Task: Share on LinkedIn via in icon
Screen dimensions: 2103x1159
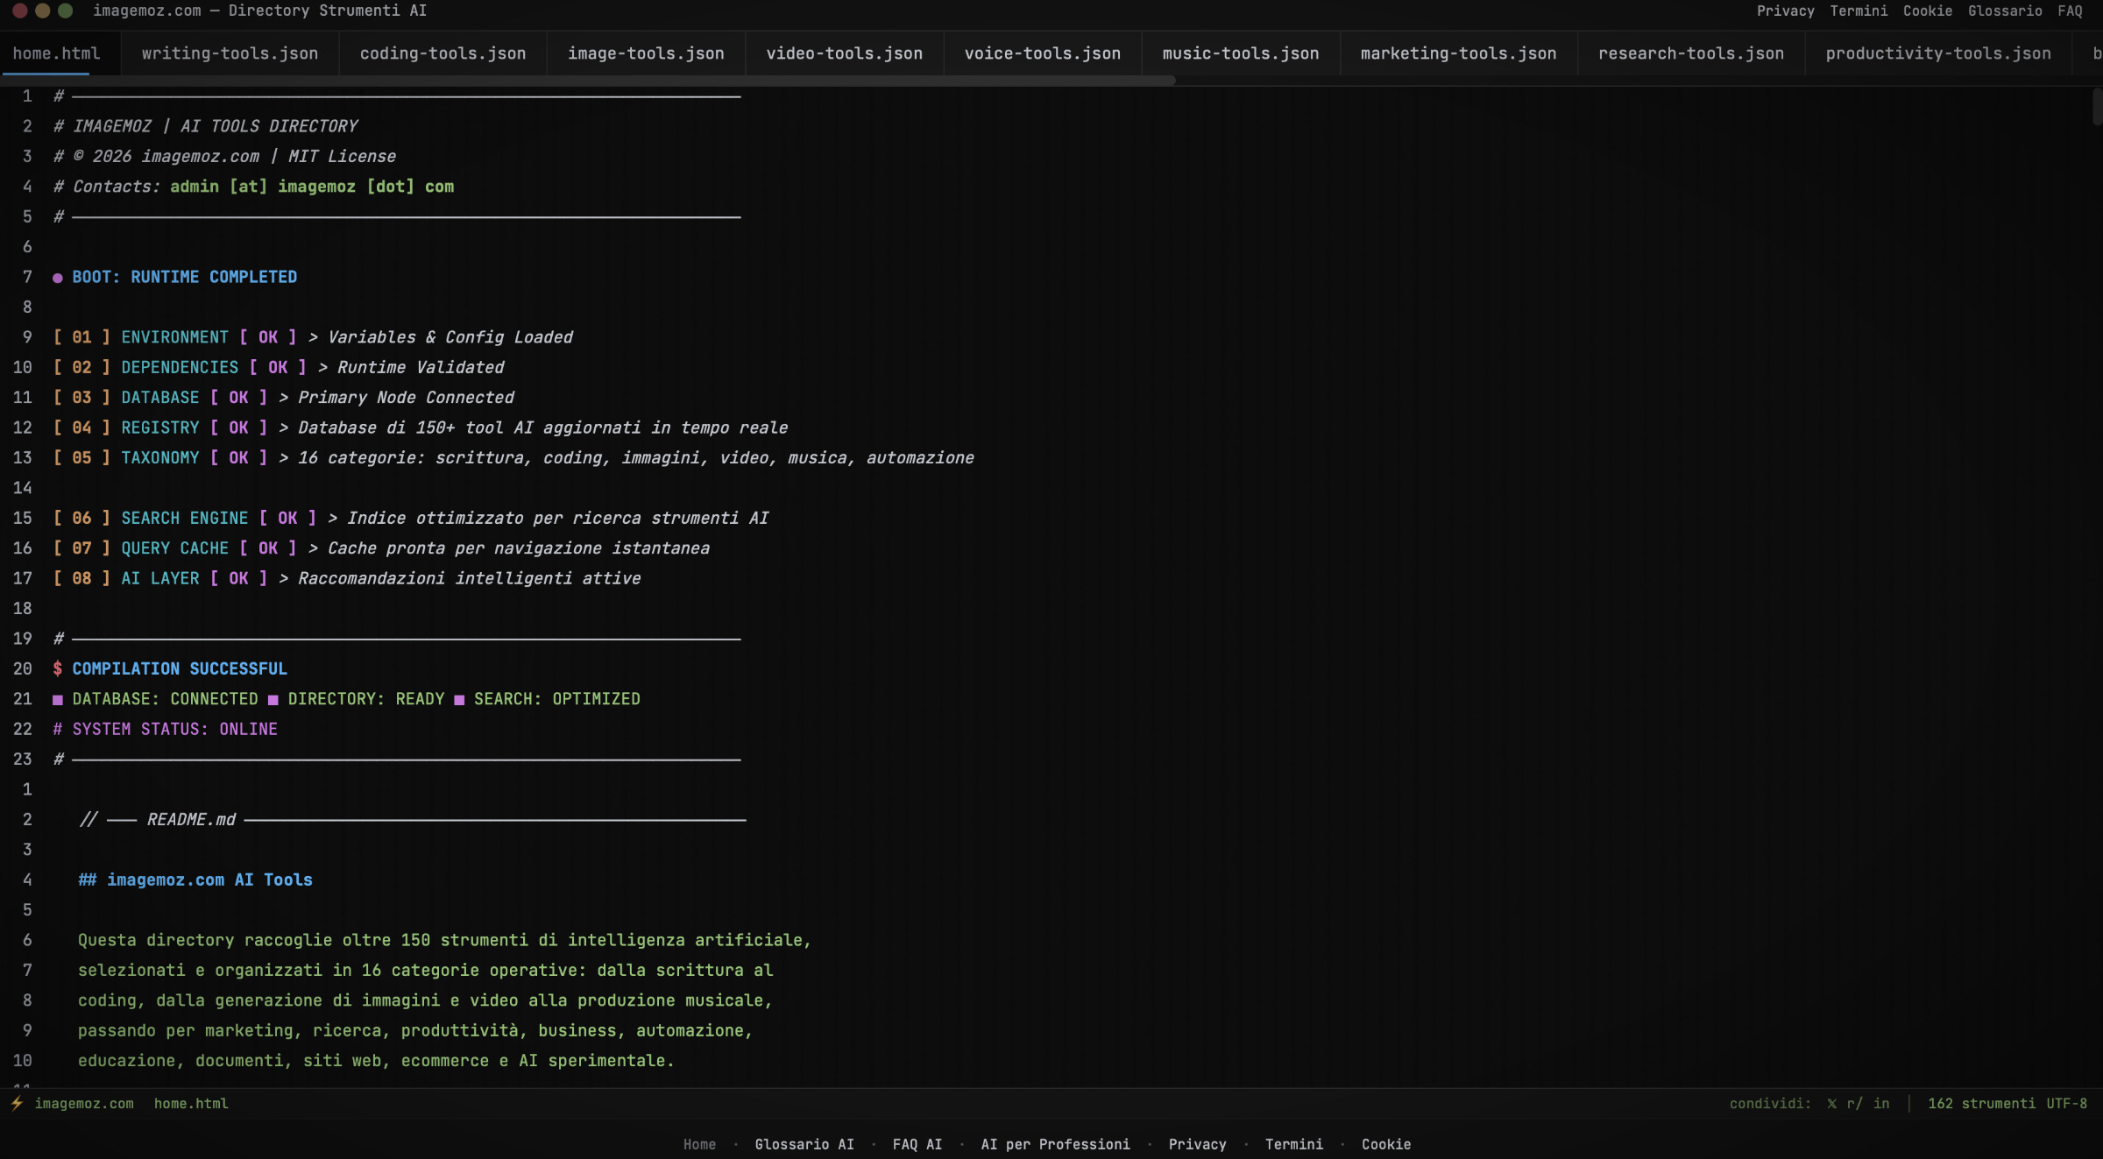Action: [1881, 1104]
